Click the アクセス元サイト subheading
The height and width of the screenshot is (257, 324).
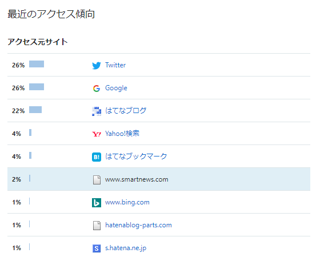[x=38, y=42]
